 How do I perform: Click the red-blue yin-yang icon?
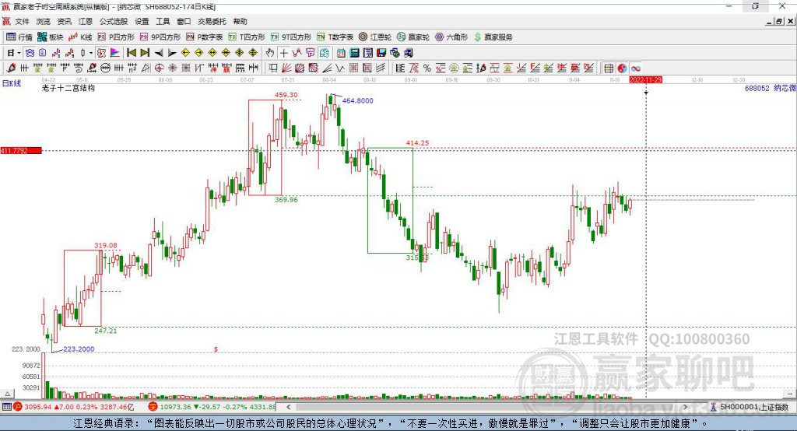tap(622, 68)
